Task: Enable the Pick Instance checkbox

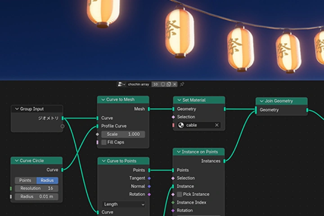Action: click(180, 194)
